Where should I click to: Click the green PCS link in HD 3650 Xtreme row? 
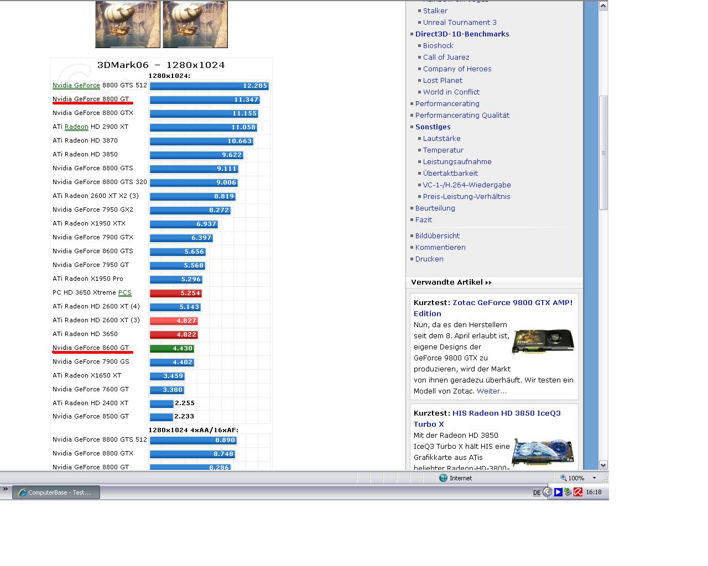125,292
